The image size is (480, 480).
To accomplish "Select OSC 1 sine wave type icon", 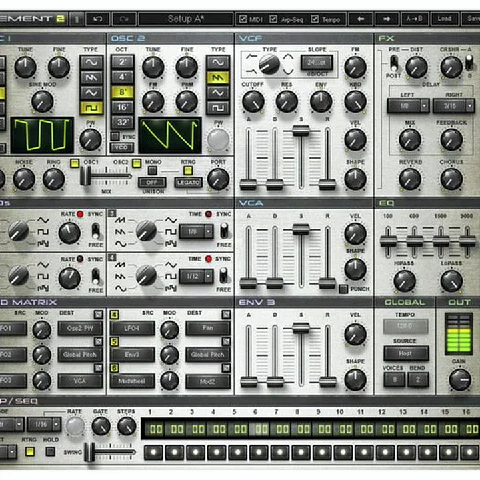I will [91, 63].
